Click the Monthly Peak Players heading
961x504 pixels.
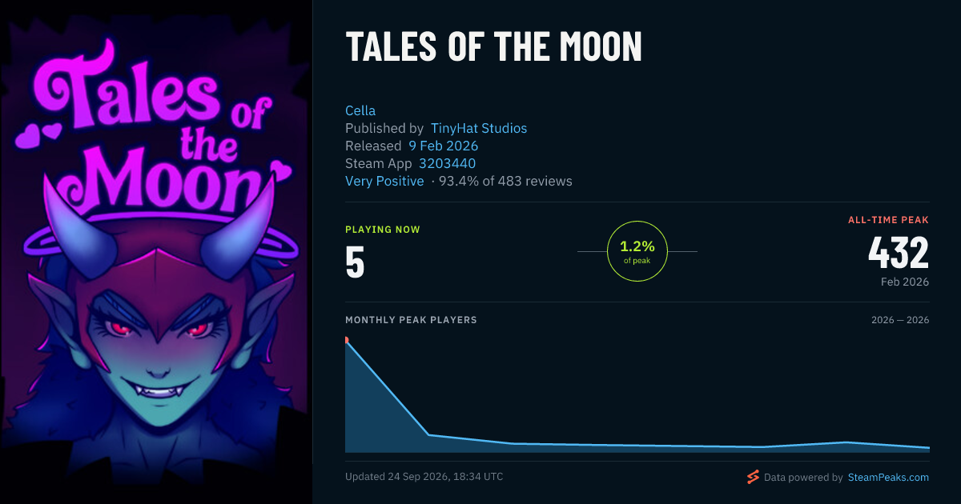(411, 320)
